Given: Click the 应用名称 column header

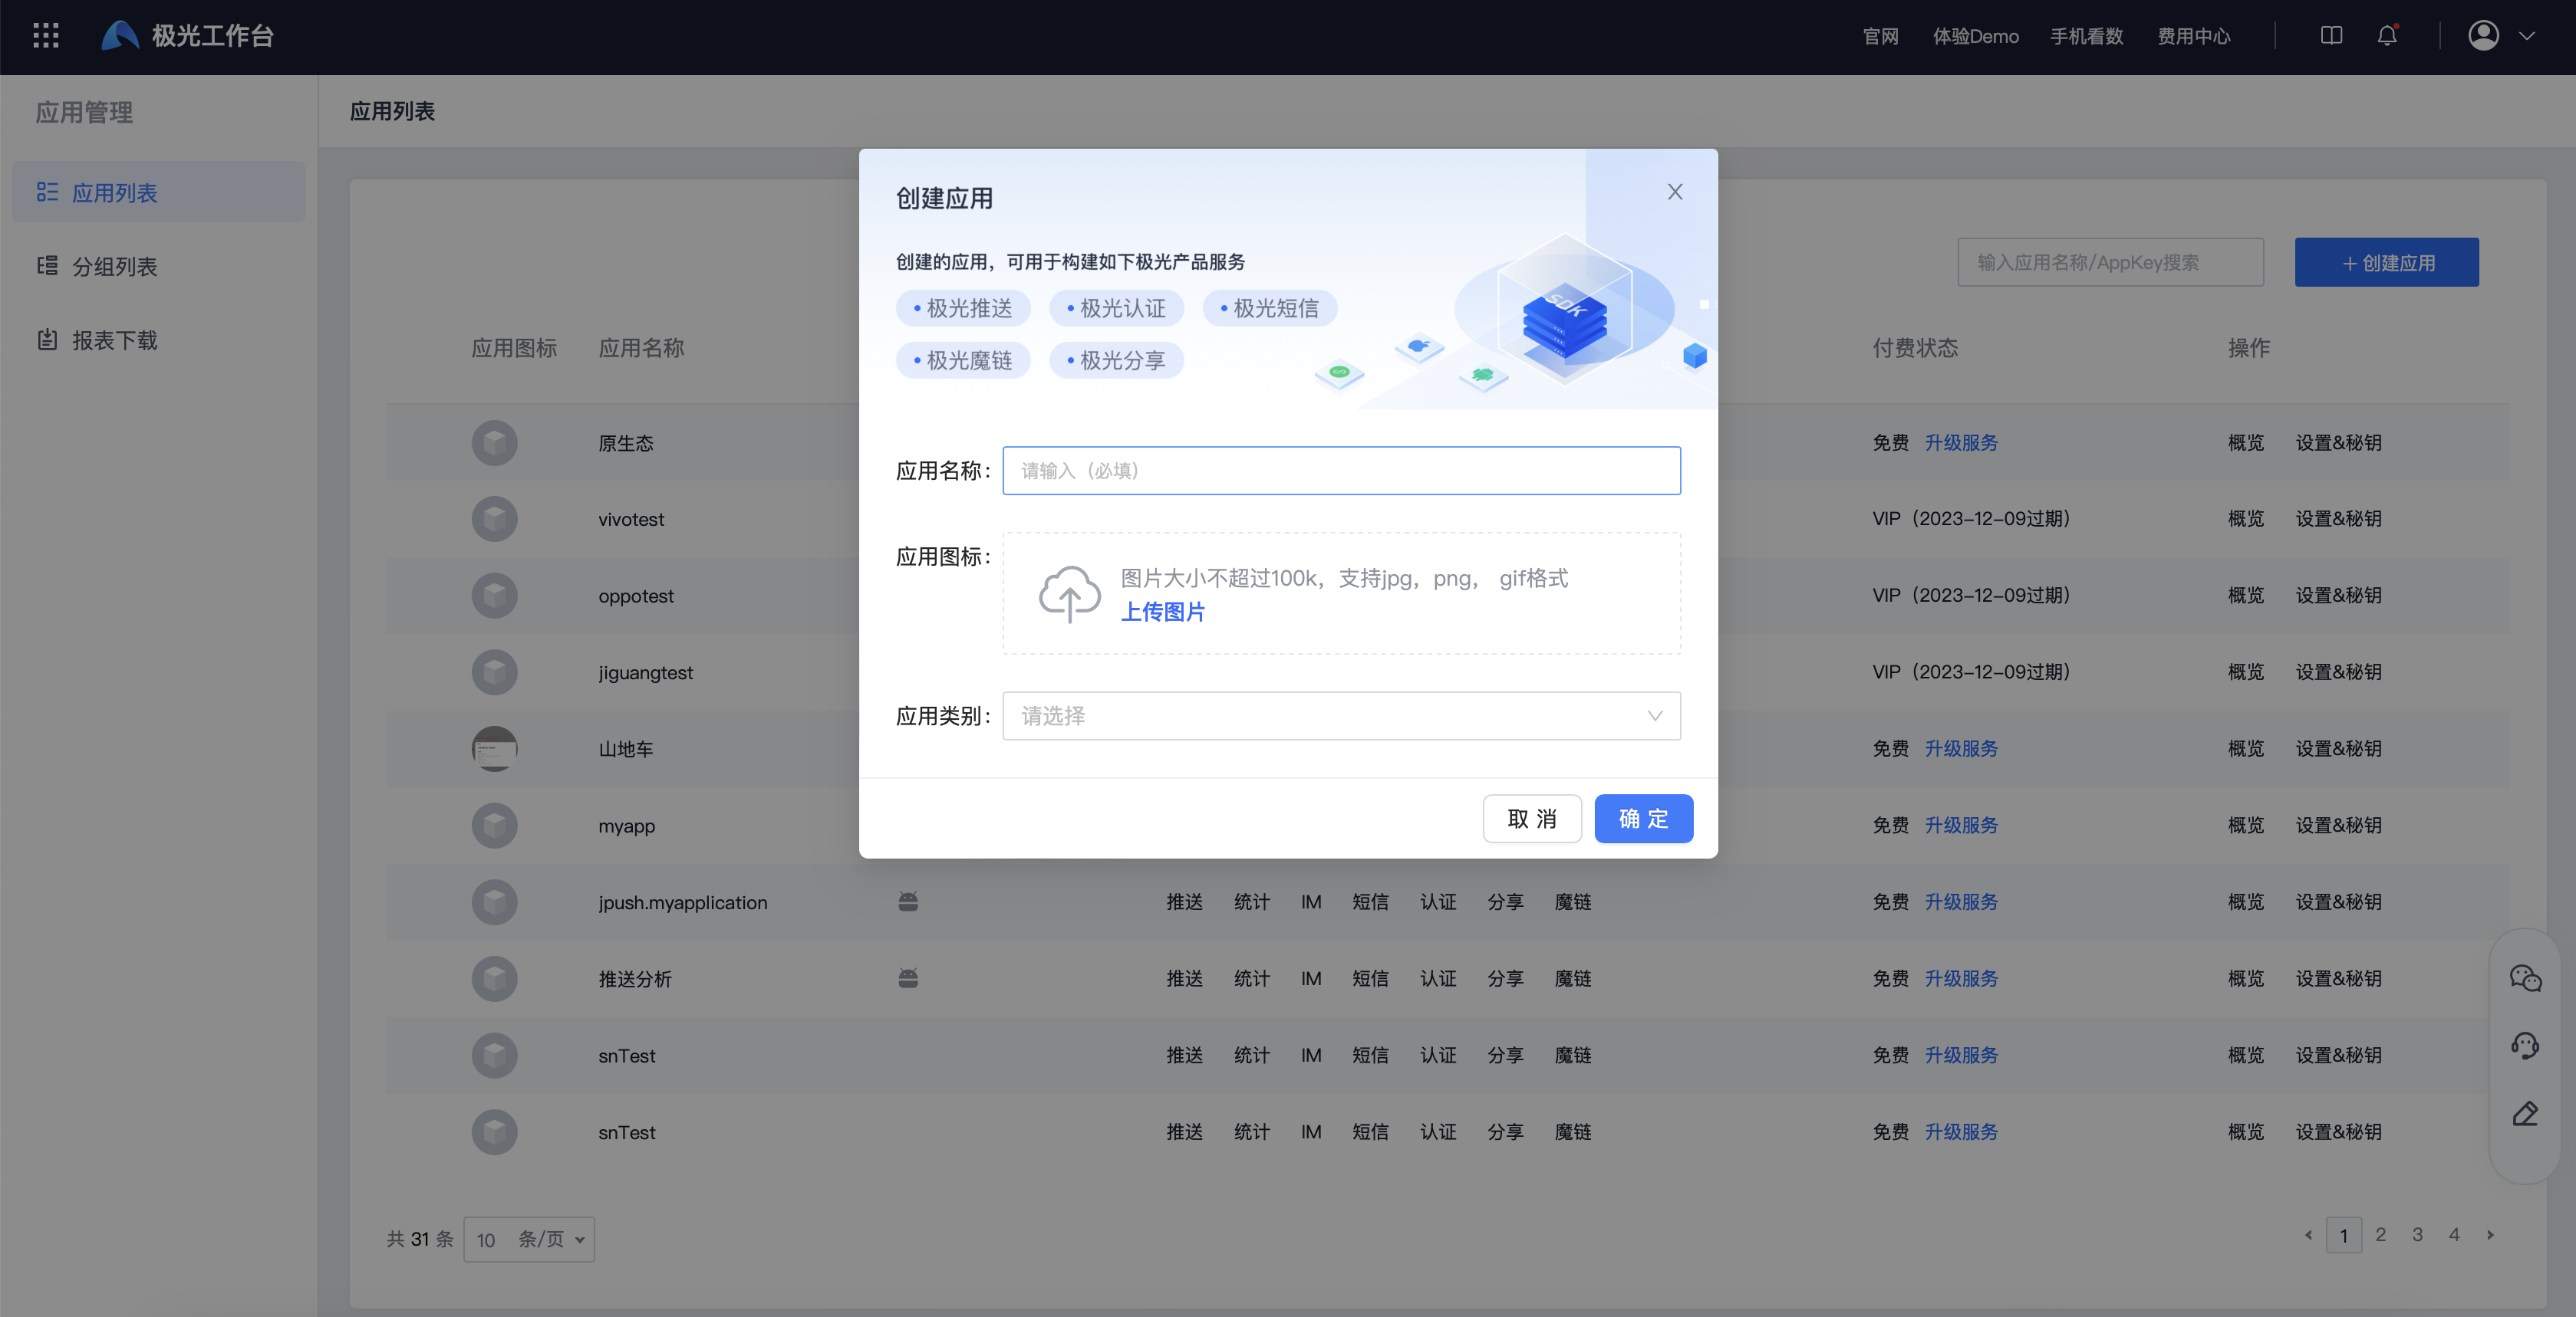Looking at the screenshot, I should pyautogui.click(x=641, y=348).
